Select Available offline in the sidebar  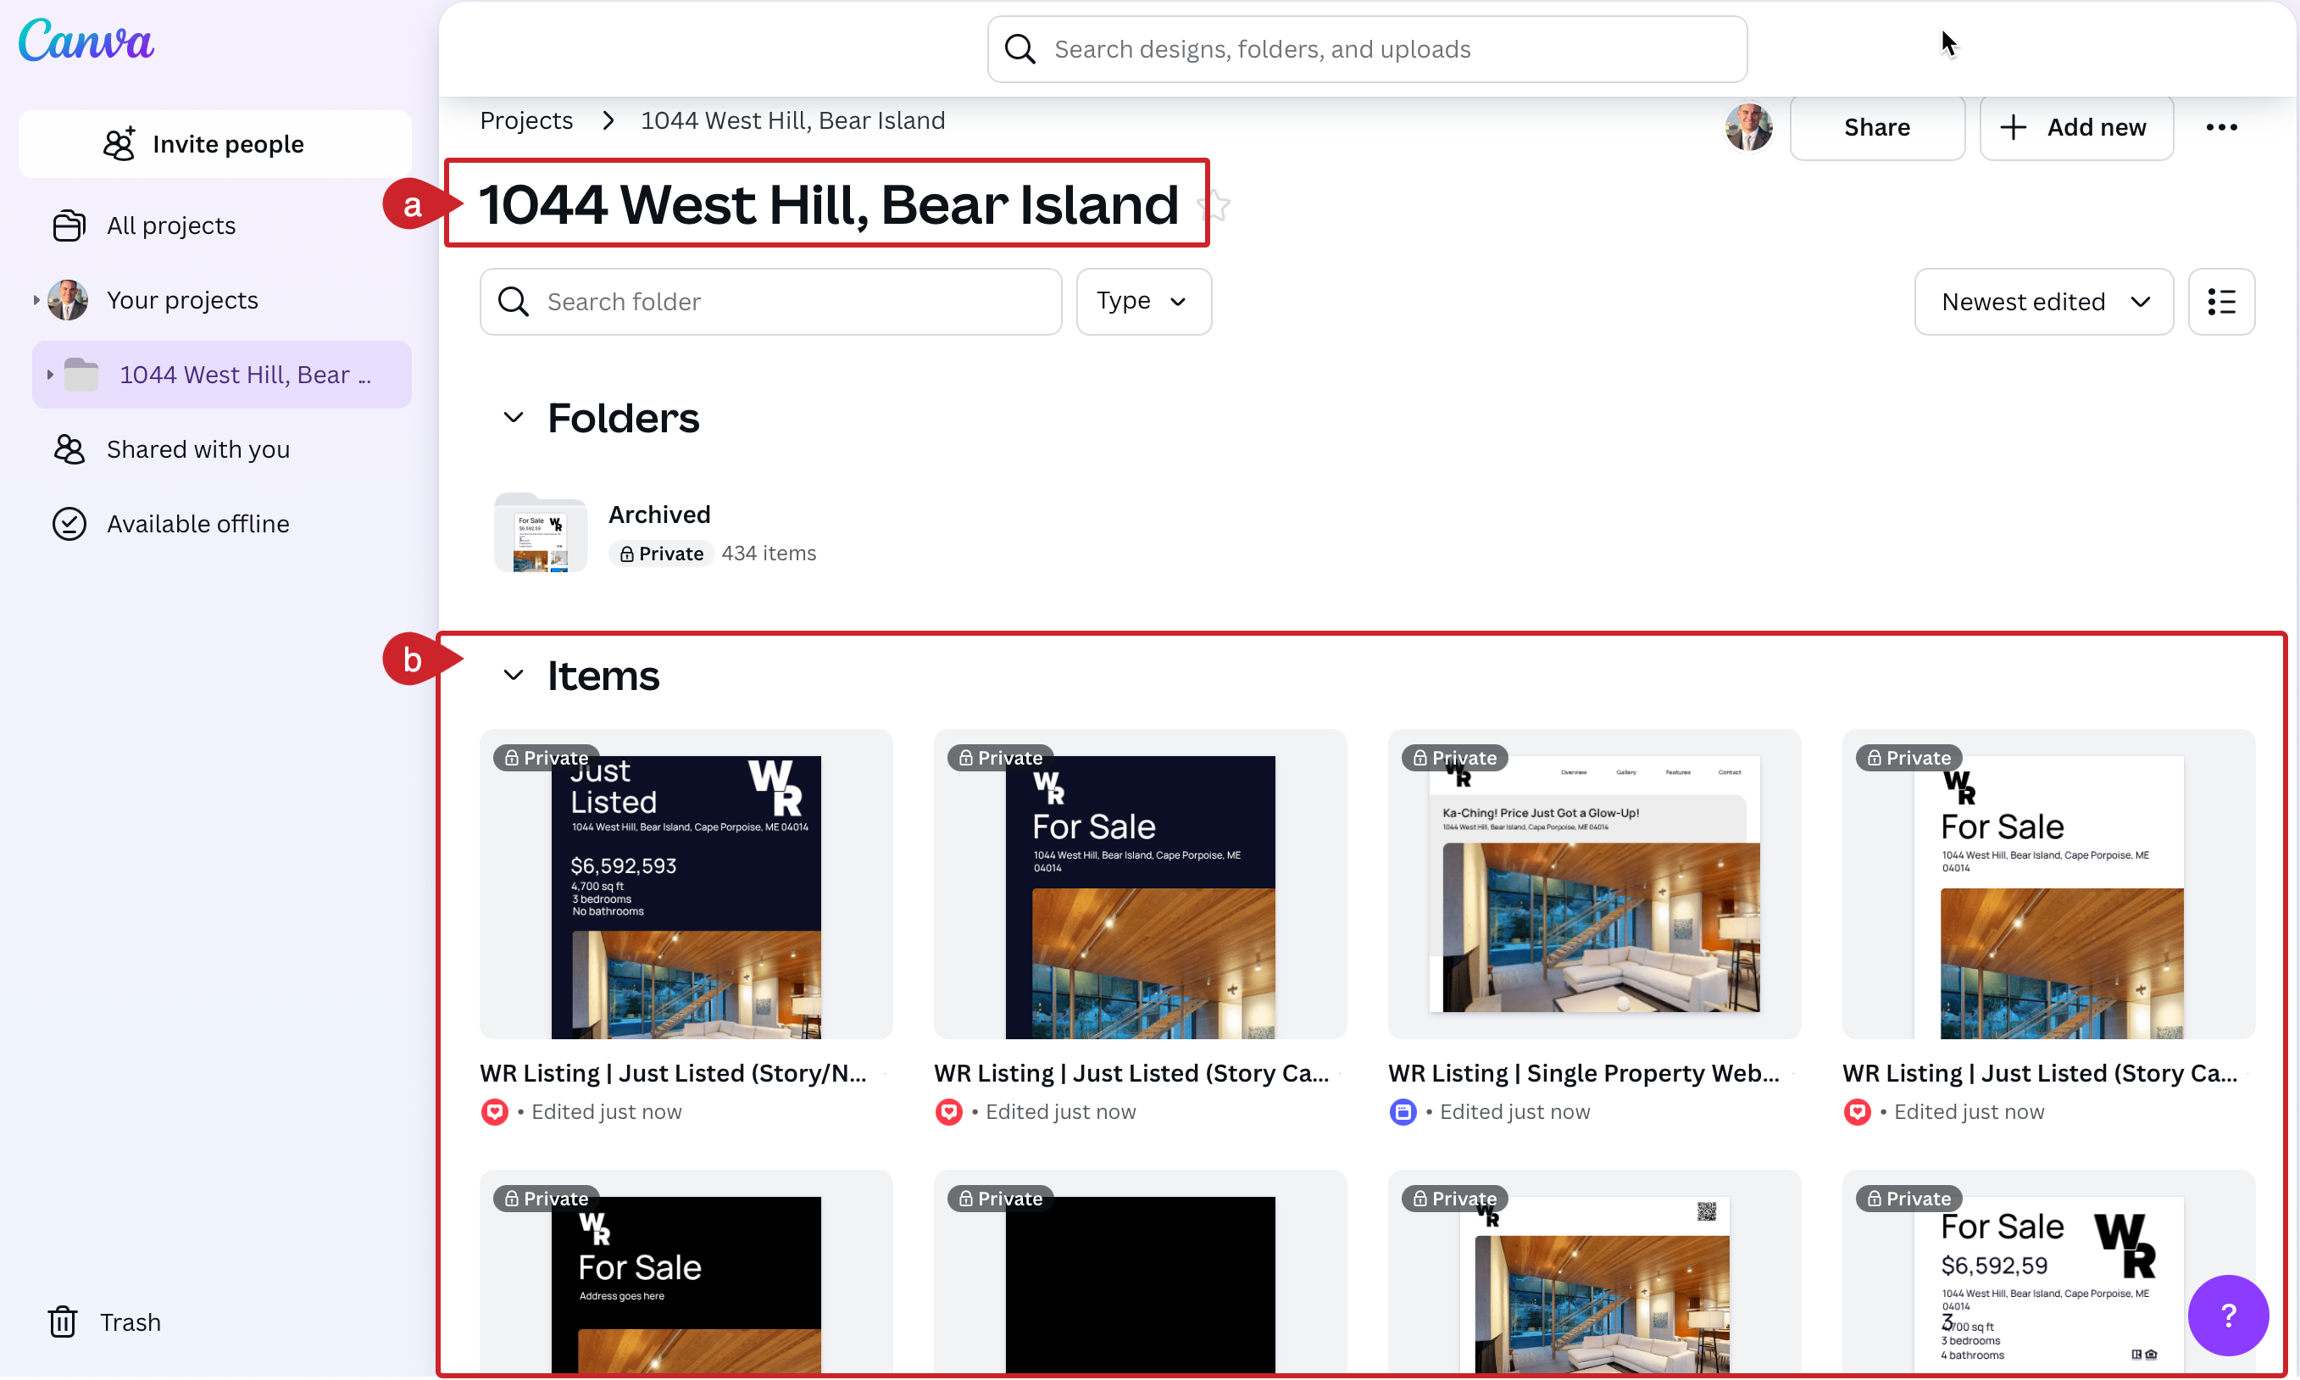click(x=198, y=524)
